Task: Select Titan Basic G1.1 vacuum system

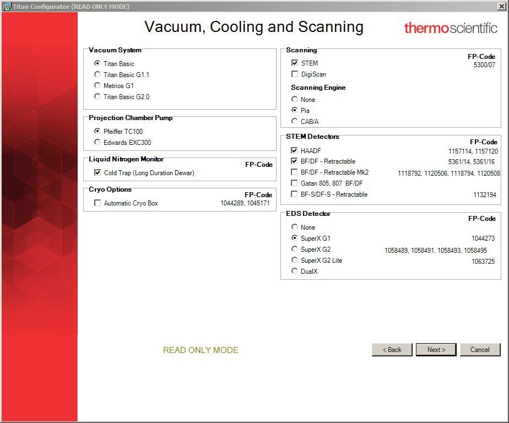Action: [x=98, y=74]
